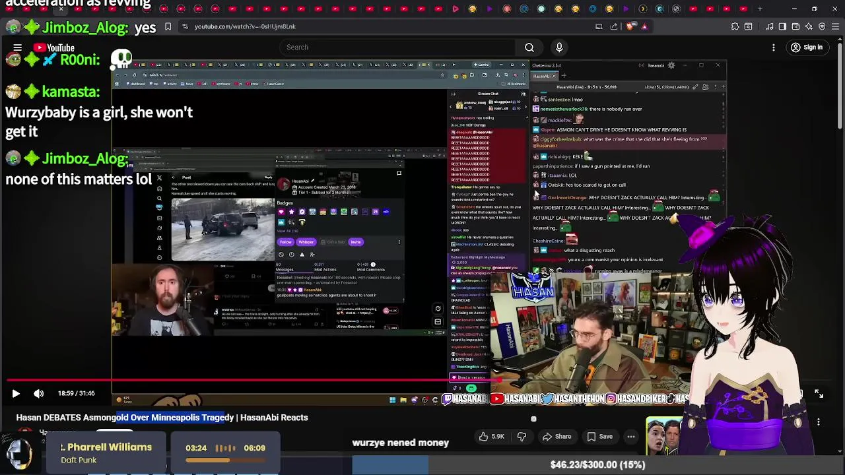Save the video to a playlist
The width and height of the screenshot is (845, 475).
coord(599,437)
